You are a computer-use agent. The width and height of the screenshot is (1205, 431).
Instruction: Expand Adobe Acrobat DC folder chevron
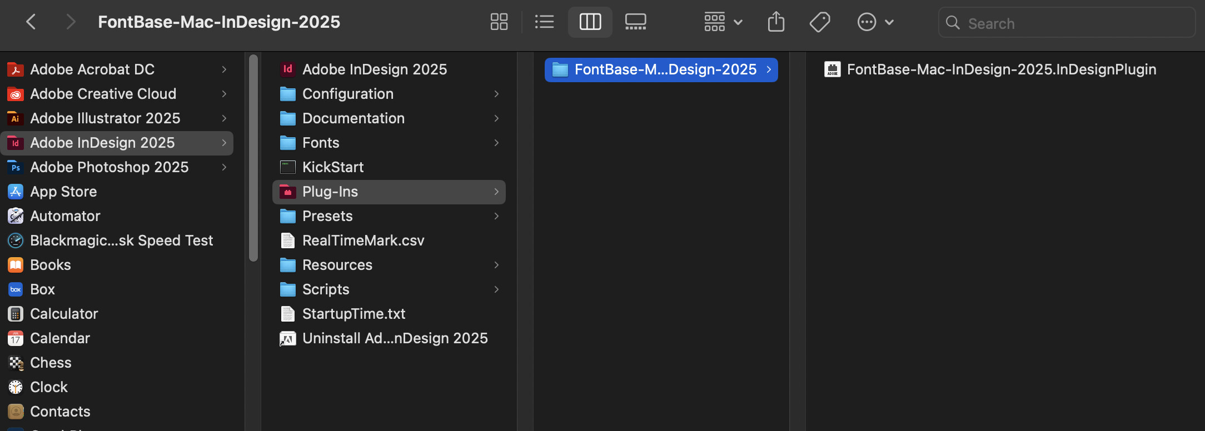pos(224,69)
